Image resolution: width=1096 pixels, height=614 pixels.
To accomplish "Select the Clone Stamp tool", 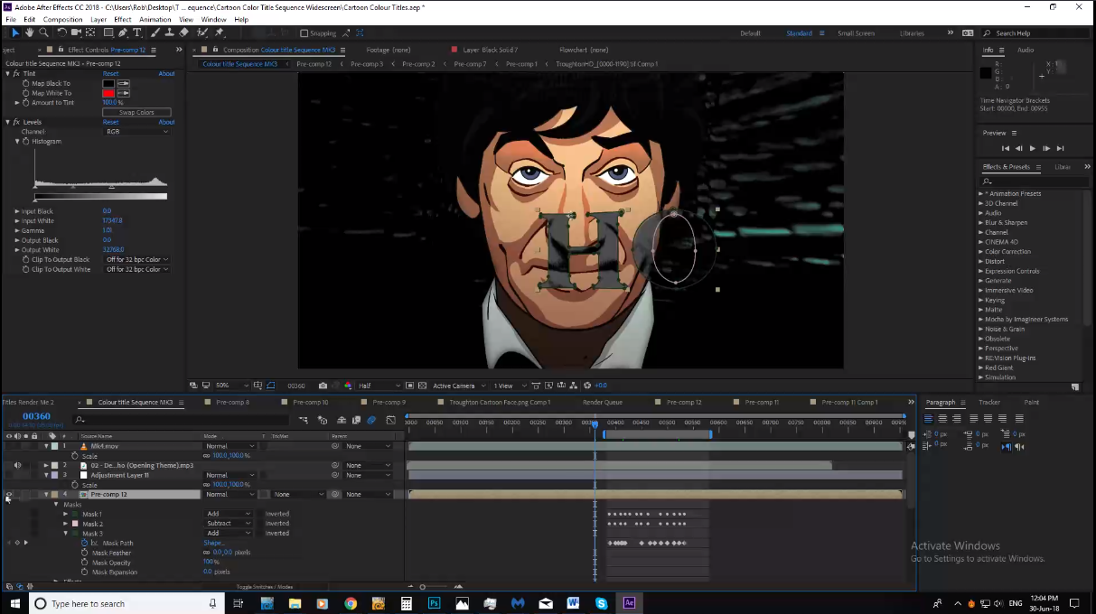I will tap(170, 33).
